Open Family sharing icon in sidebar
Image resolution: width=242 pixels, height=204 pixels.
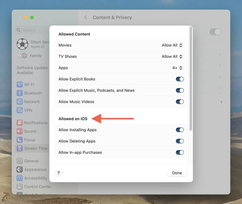pyautogui.click(x=22, y=56)
